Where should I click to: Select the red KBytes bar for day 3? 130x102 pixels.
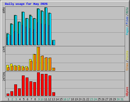click(x=15, y=90)
